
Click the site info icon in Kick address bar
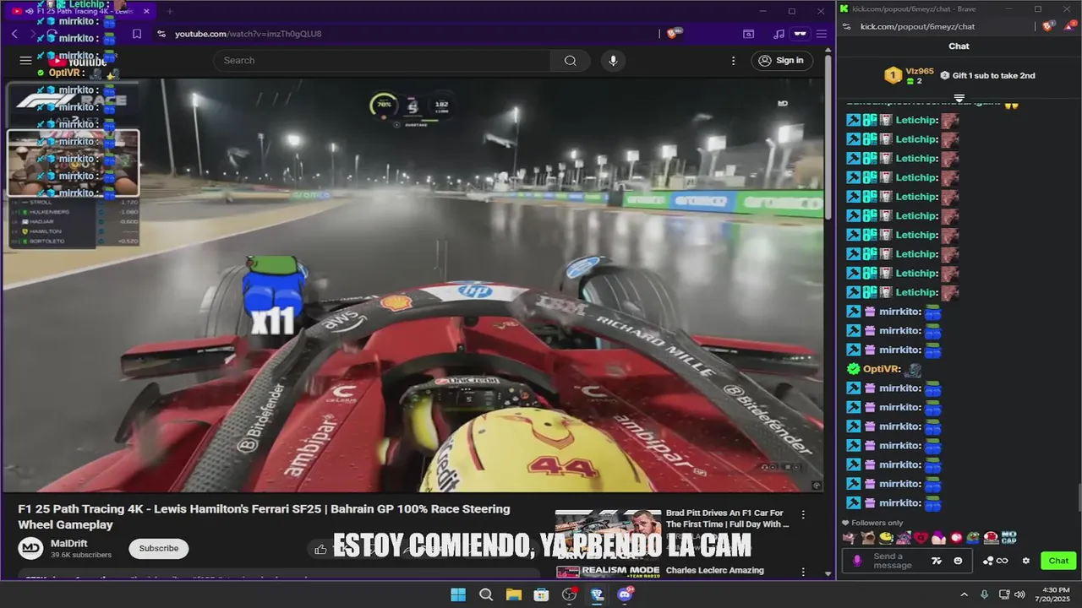click(x=846, y=26)
